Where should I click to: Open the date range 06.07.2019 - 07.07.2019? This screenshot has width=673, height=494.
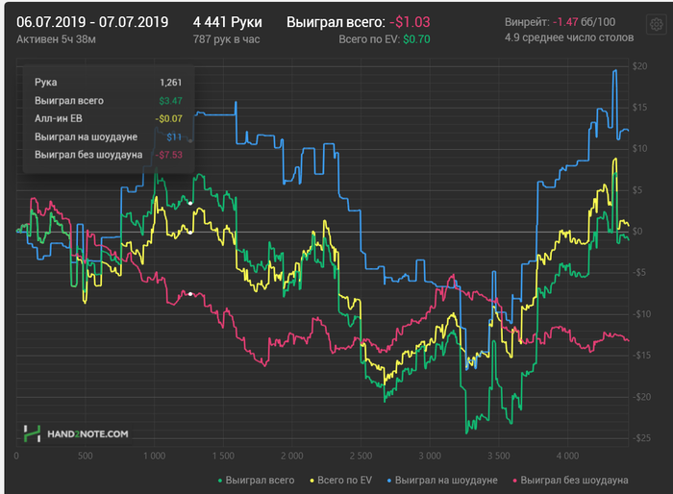click(x=90, y=20)
